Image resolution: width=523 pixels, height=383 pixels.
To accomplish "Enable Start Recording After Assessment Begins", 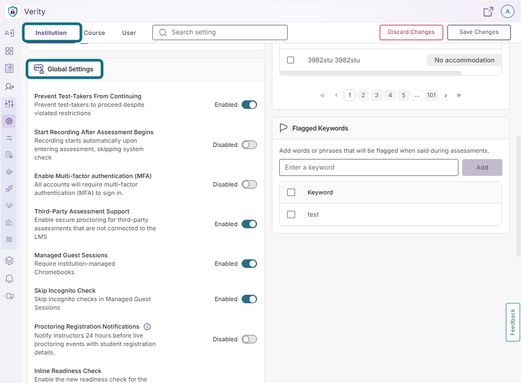I will (249, 145).
